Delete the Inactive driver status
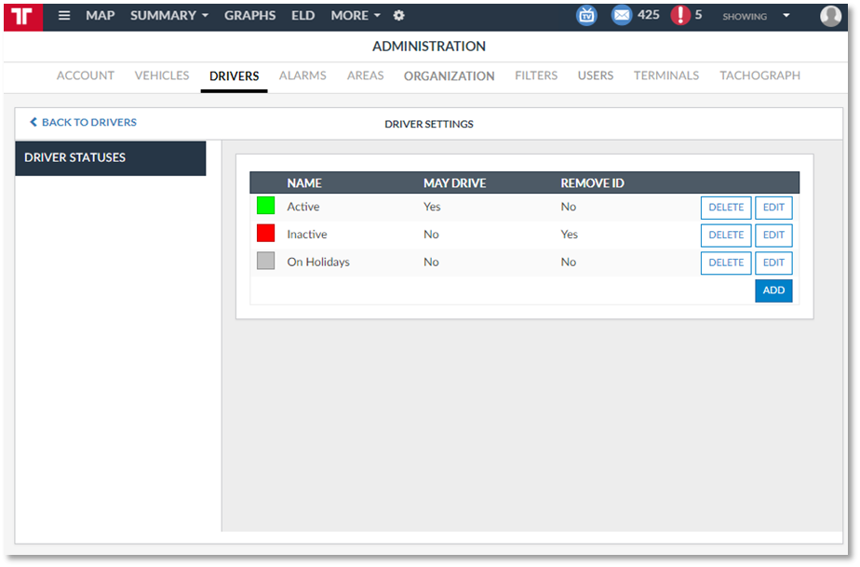 coord(726,235)
